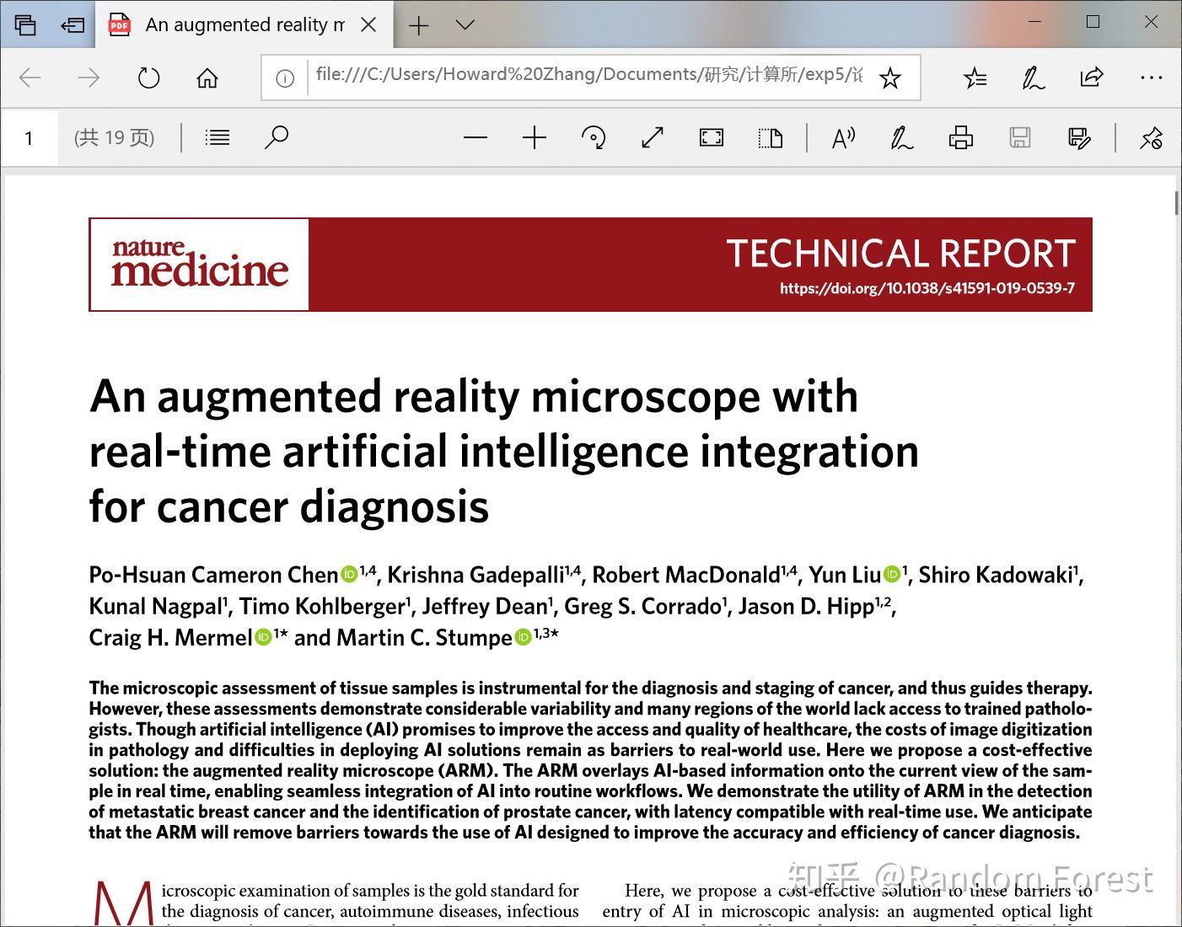The height and width of the screenshot is (927, 1182).
Task: Toggle pinning of the PDF toolbar
Action: pos(1151,137)
